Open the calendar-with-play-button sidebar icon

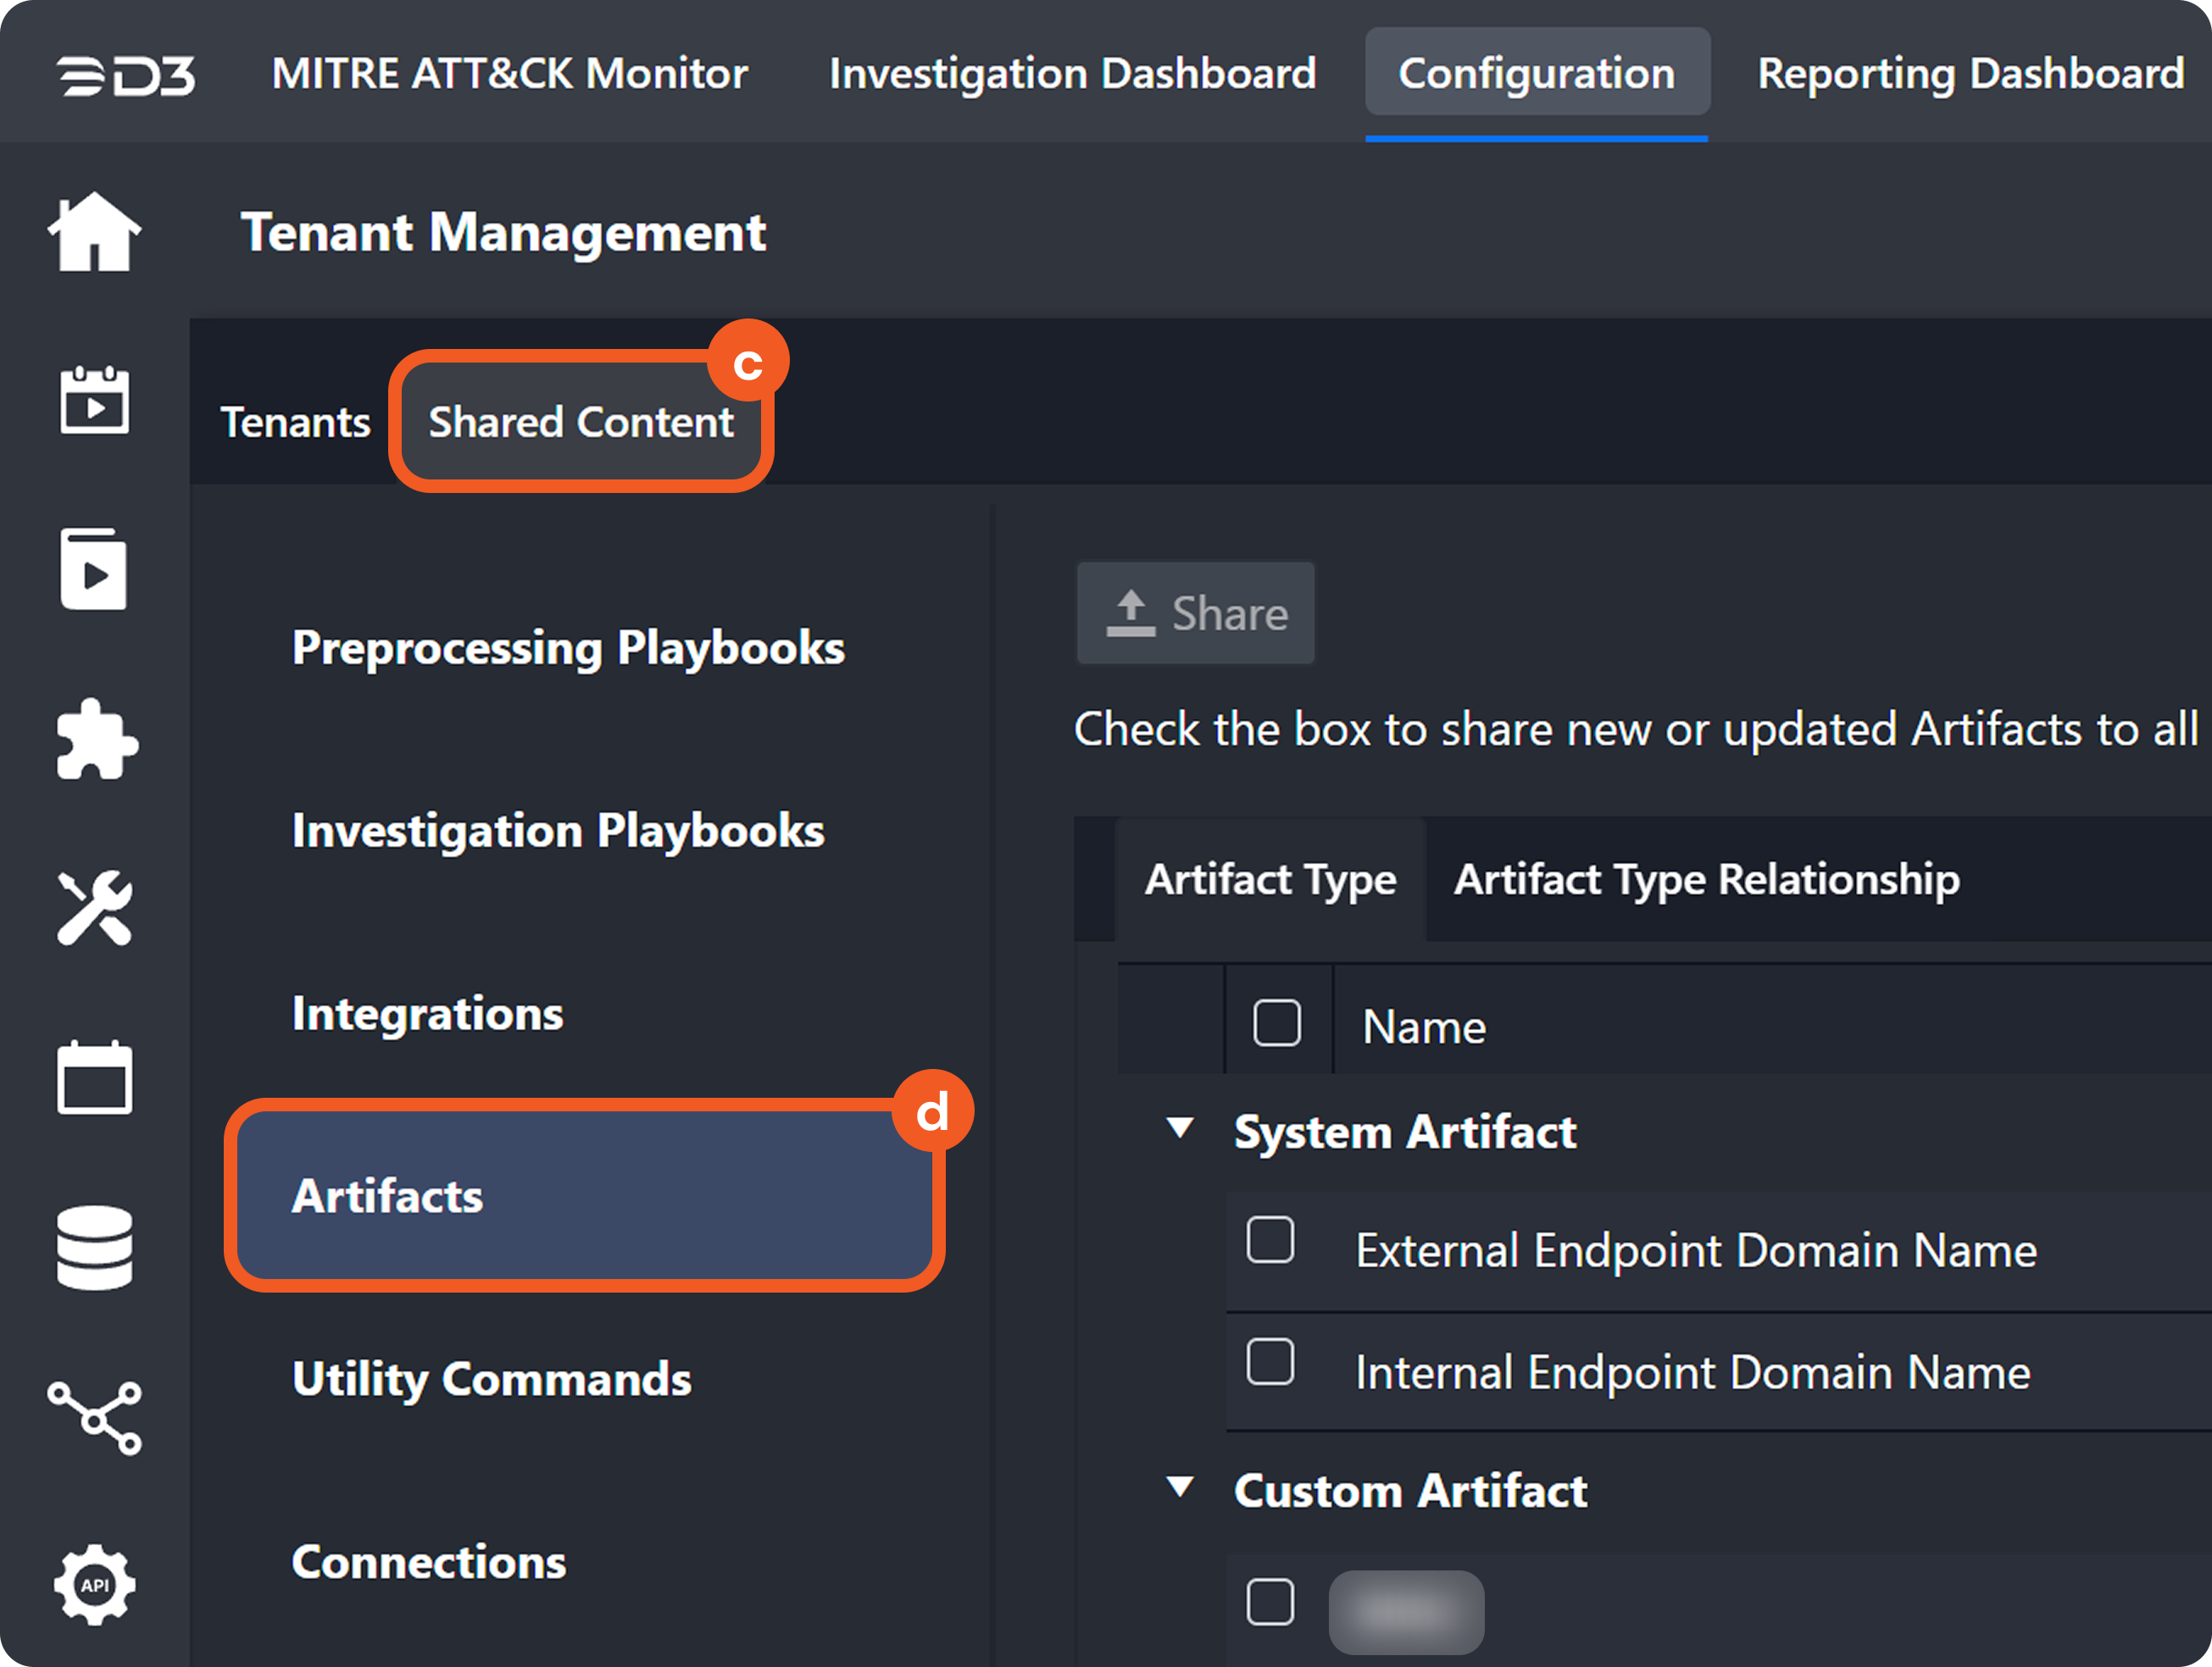click(x=94, y=401)
